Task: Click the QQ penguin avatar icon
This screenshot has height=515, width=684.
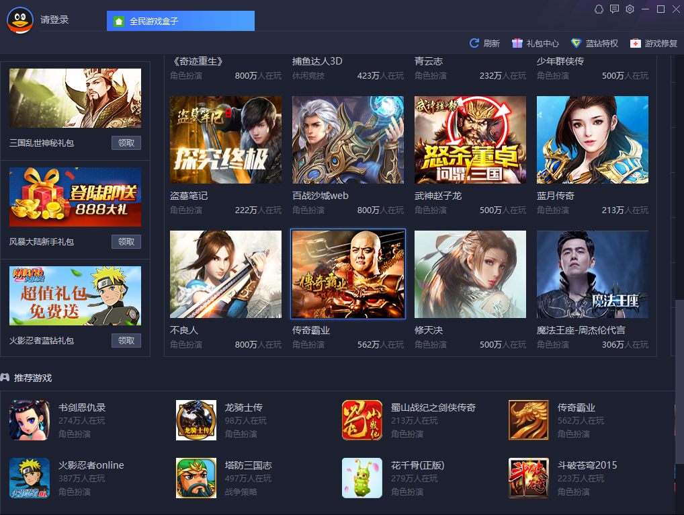Action: 20,20
